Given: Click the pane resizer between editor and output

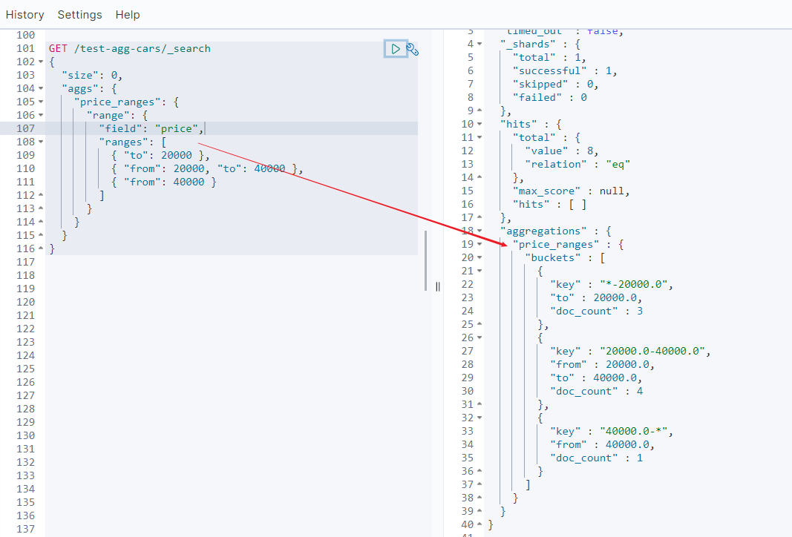Looking at the screenshot, I should [438, 286].
